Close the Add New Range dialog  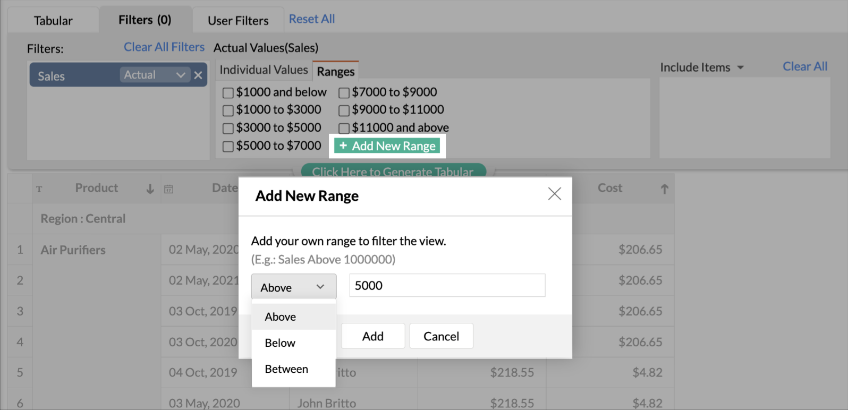pyautogui.click(x=554, y=194)
